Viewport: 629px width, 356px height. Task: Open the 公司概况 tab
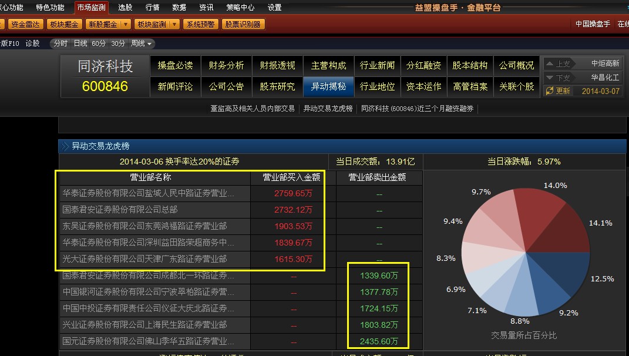point(516,65)
